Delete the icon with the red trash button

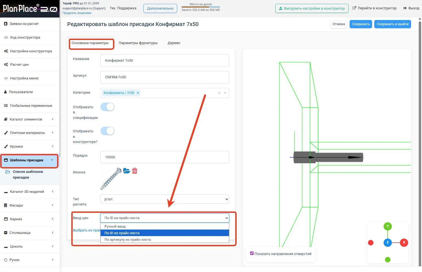(135, 171)
